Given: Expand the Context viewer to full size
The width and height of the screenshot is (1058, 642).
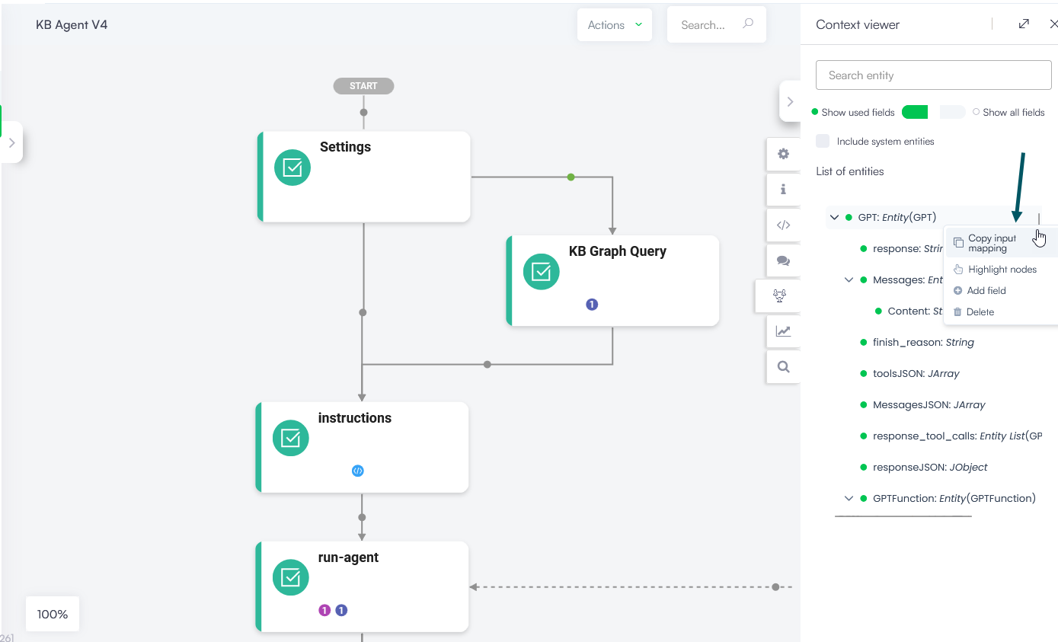Looking at the screenshot, I should (x=1024, y=24).
